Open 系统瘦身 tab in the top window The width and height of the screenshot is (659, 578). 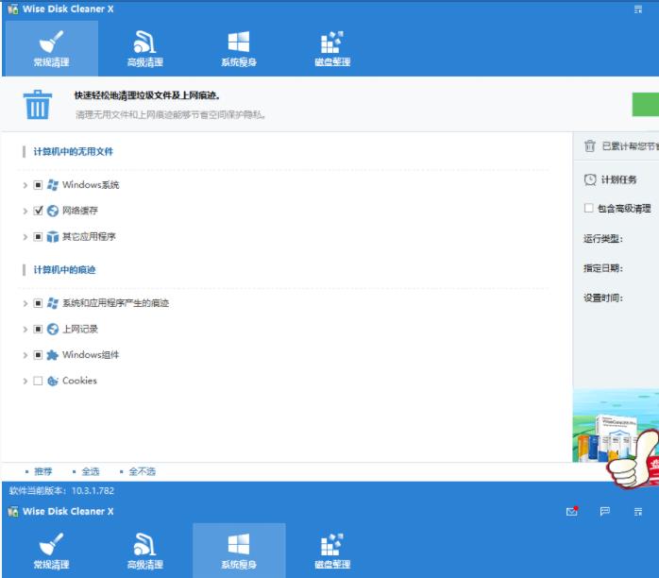click(239, 48)
